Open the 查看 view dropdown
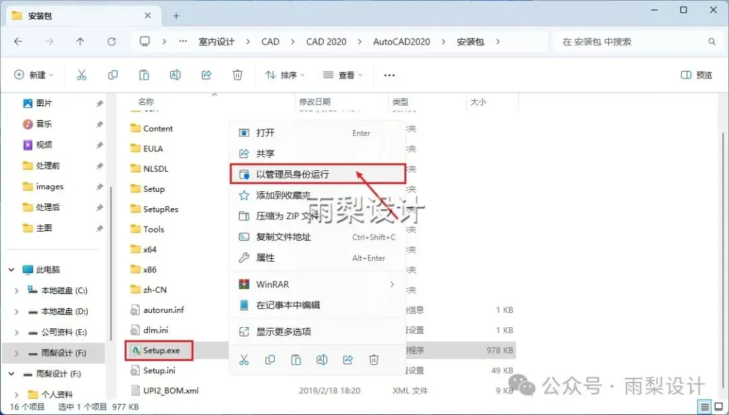The image size is (729, 415). [x=343, y=75]
